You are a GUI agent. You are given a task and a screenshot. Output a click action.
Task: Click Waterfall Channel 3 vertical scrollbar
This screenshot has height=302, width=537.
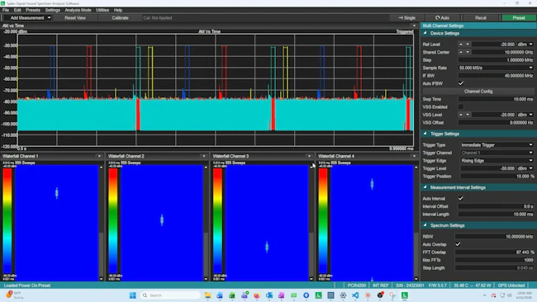[311, 223]
